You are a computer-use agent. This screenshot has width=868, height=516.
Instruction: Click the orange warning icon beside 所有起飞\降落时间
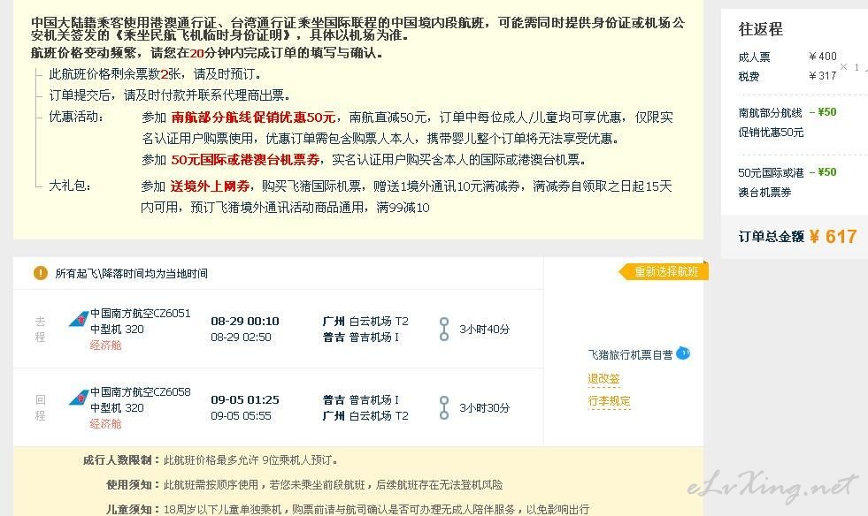(41, 273)
